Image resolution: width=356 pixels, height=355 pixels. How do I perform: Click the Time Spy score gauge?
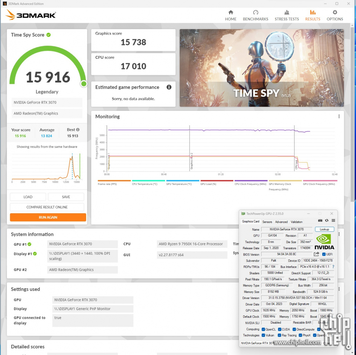click(x=48, y=66)
